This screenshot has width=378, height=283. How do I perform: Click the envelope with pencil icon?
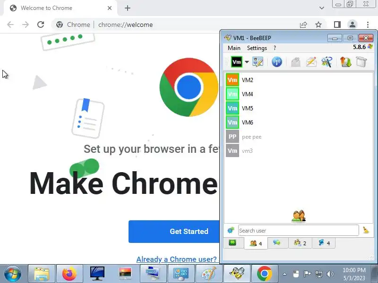pyautogui.click(x=311, y=62)
